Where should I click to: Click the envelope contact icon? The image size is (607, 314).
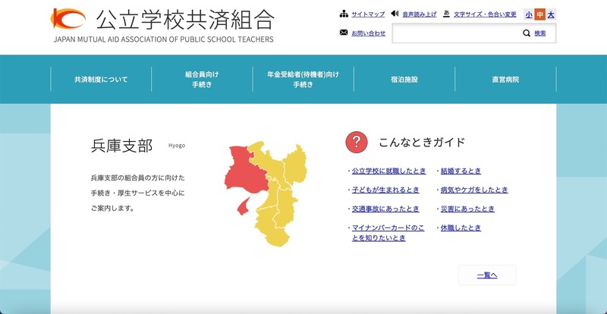click(344, 33)
